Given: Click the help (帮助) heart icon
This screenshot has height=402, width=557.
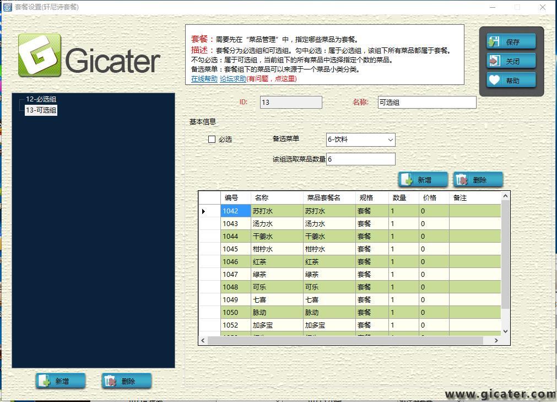Looking at the screenshot, I should pos(494,80).
